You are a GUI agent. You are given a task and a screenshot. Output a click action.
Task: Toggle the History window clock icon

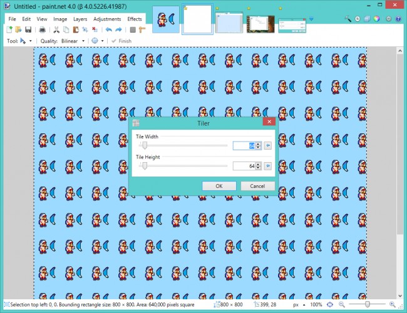click(x=358, y=19)
